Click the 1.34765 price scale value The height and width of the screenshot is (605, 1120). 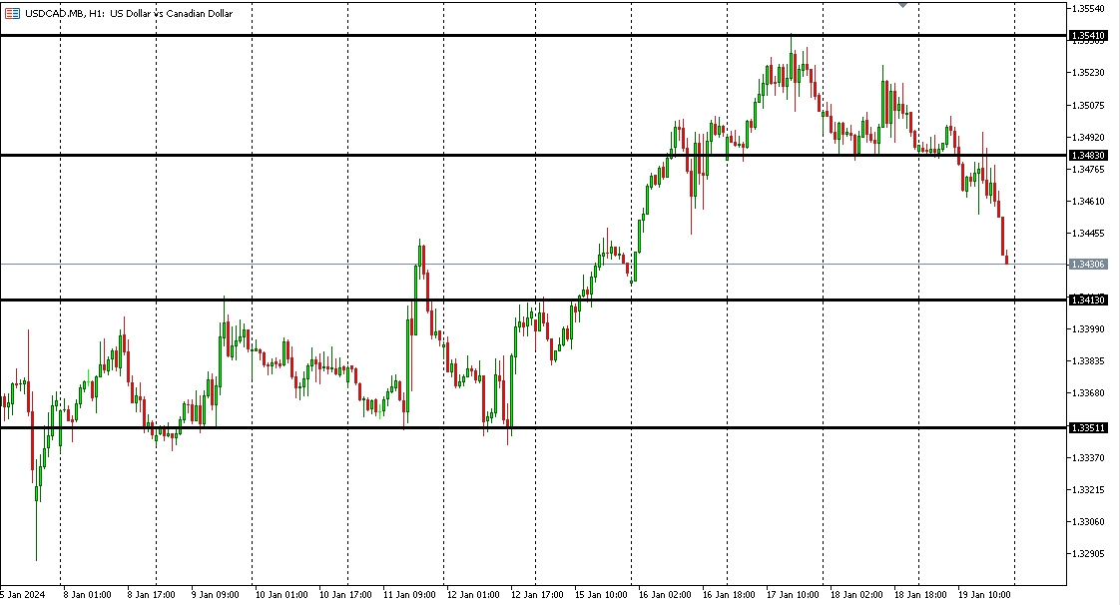pos(1088,170)
